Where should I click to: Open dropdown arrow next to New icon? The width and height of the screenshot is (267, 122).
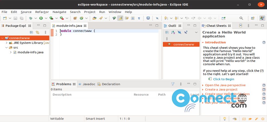tap(10, 18)
